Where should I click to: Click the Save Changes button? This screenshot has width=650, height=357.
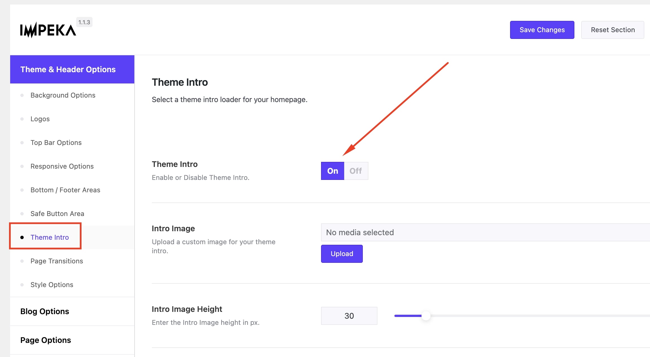tap(542, 30)
